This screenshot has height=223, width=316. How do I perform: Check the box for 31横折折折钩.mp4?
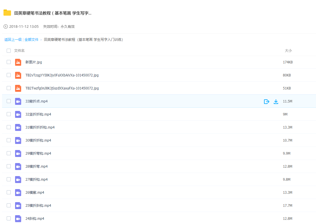coord(9,127)
